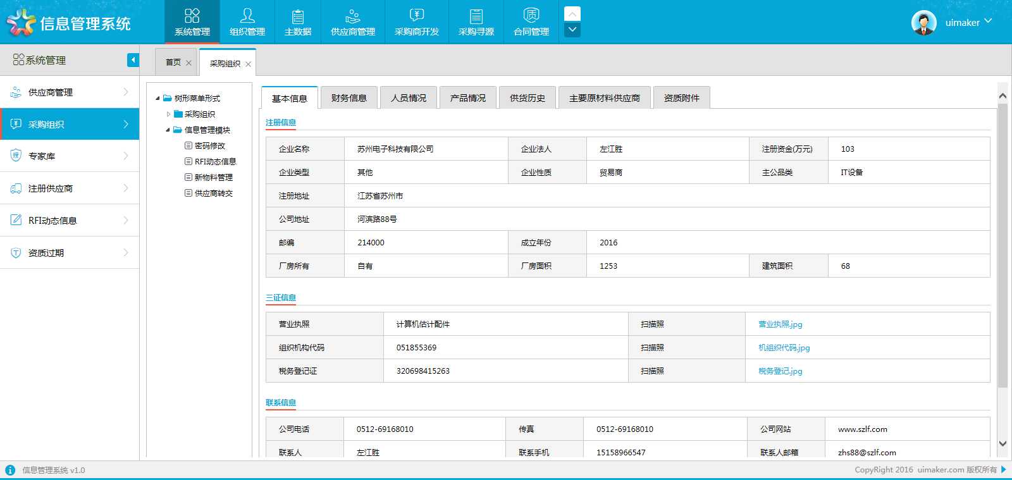Switch to the 采购组织 page tab
The height and width of the screenshot is (480, 1012).
coord(225,63)
